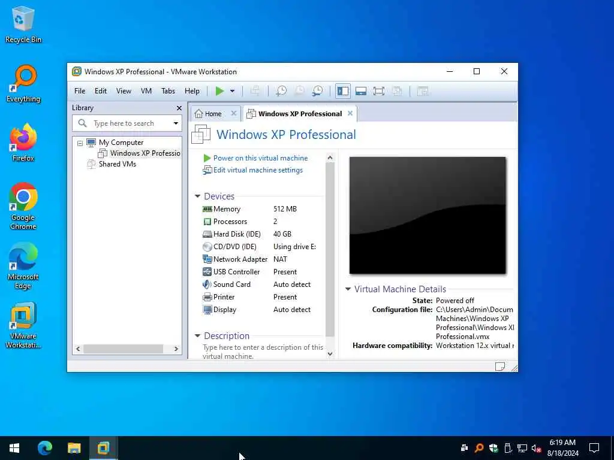Toggle the thumbnail bar view button
Viewport: 614px width, 460px height.
pos(360,91)
